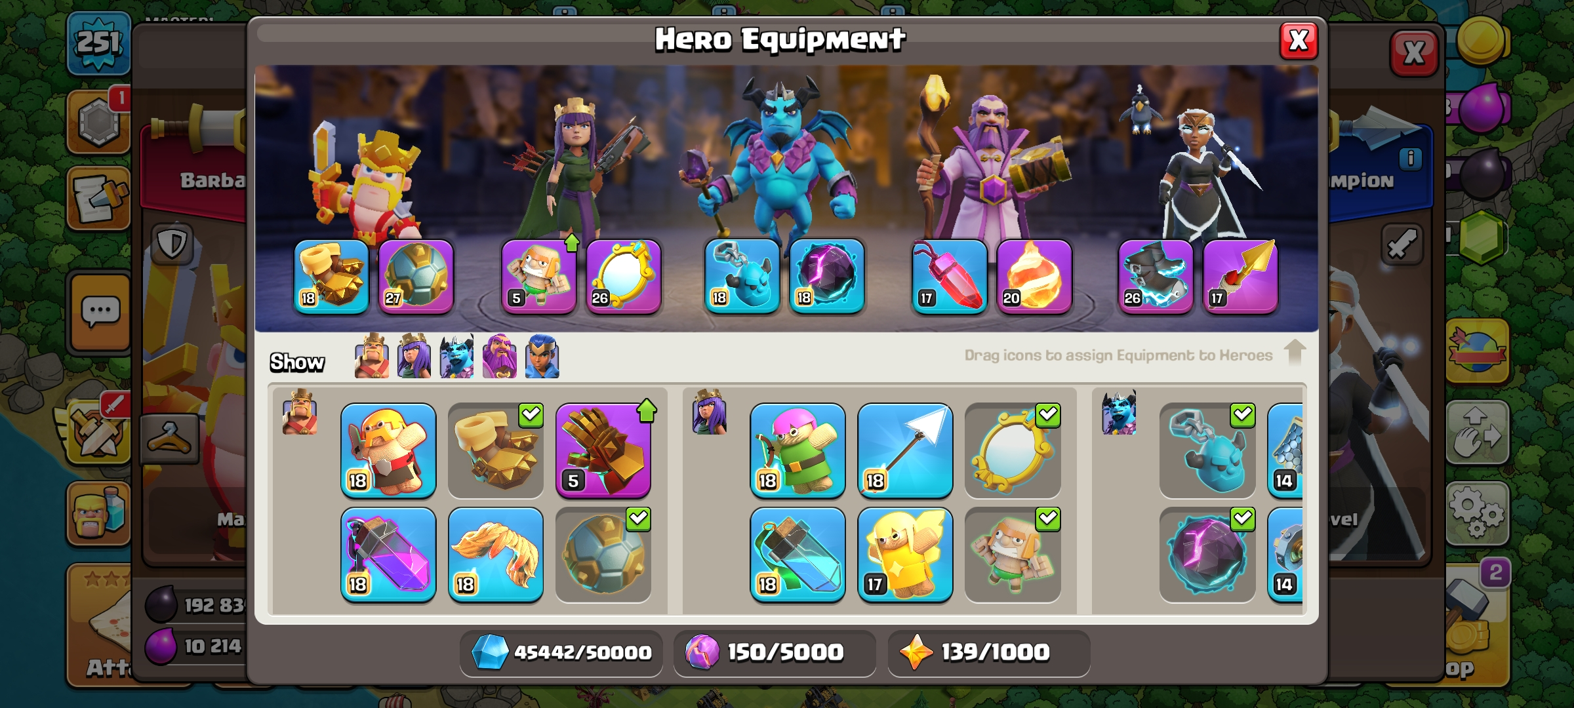Screen dimensions: 1574x708
Task: Filter by Barbarian King in Show row
Action: (372, 356)
